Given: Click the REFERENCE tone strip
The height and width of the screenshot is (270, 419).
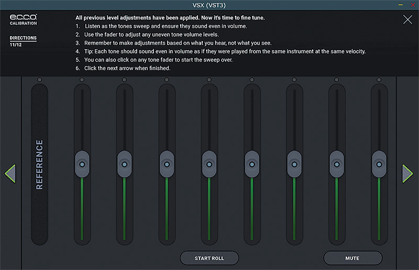Looking at the screenshot, I should 40,164.
